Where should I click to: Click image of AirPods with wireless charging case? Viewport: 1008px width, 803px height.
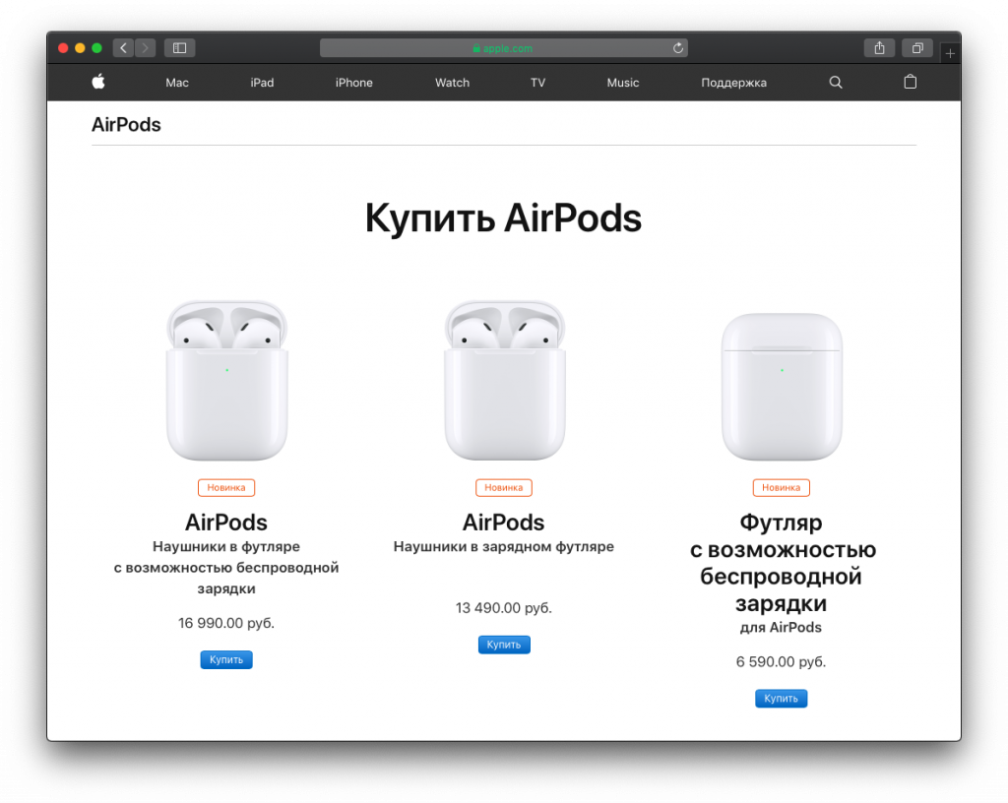point(227,380)
